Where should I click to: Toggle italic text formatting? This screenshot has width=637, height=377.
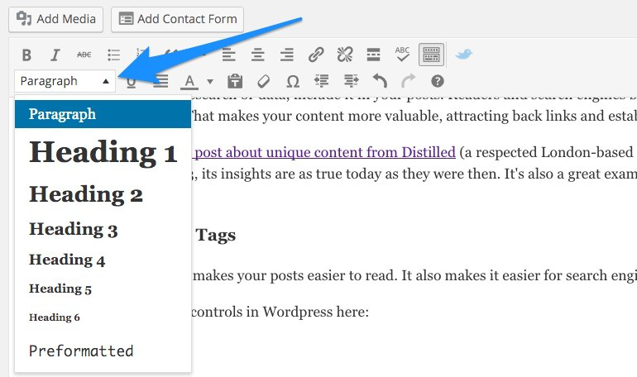pyautogui.click(x=55, y=55)
